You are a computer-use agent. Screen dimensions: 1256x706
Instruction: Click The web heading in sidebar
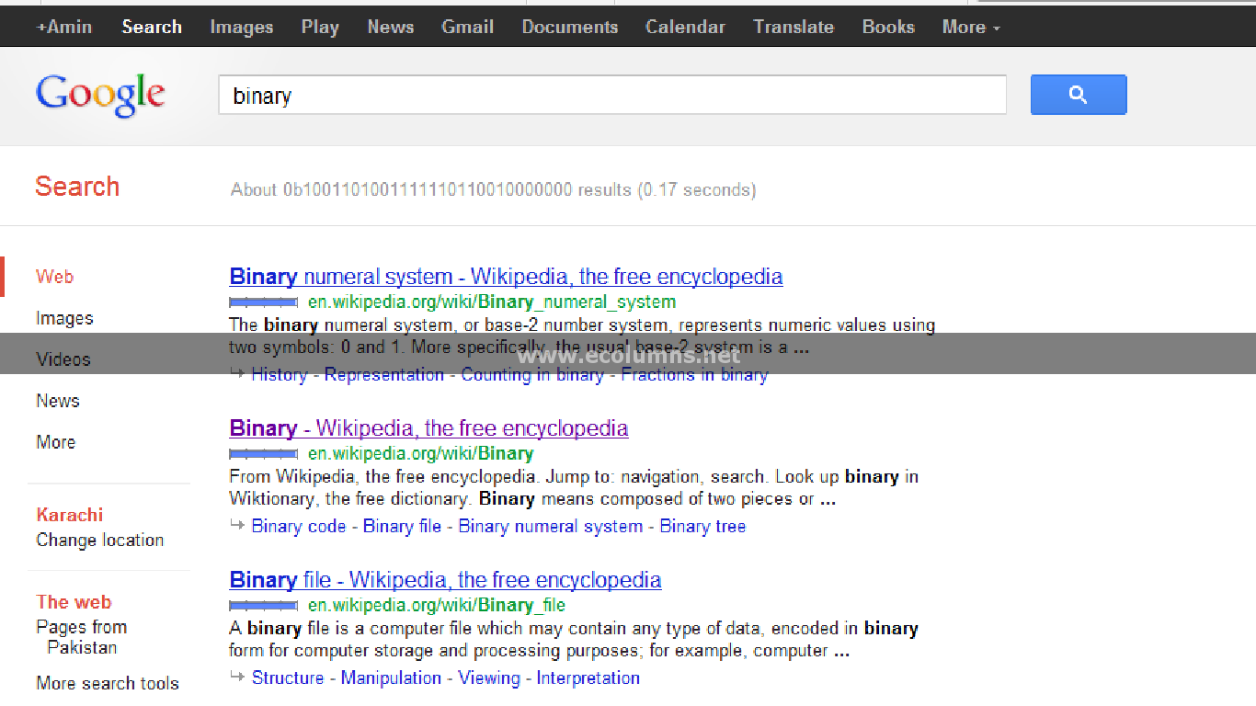pos(74,602)
